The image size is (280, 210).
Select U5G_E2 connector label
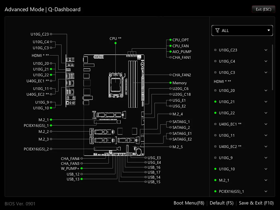coord(179,106)
